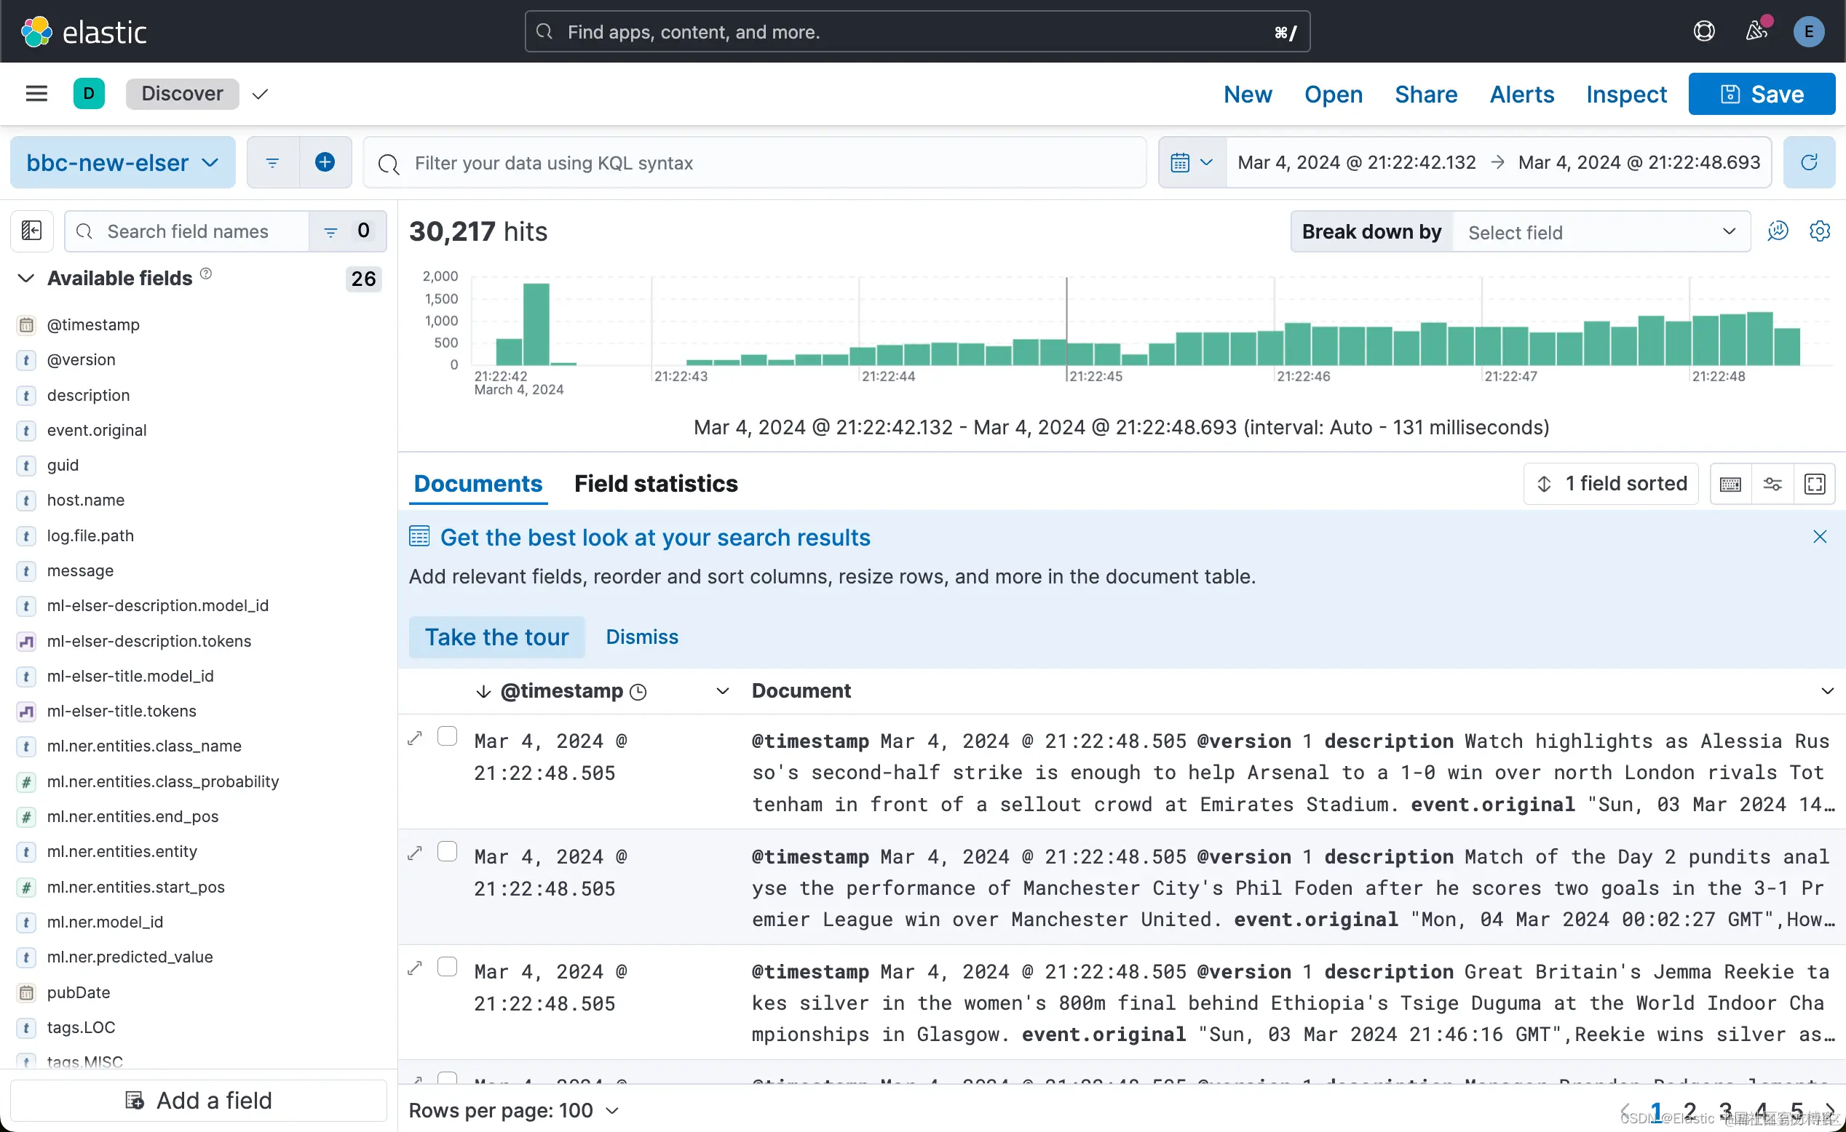This screenshot has height=1132, width=1846.
Task: Open the Inspect menu item
Action: (1625, 95)
